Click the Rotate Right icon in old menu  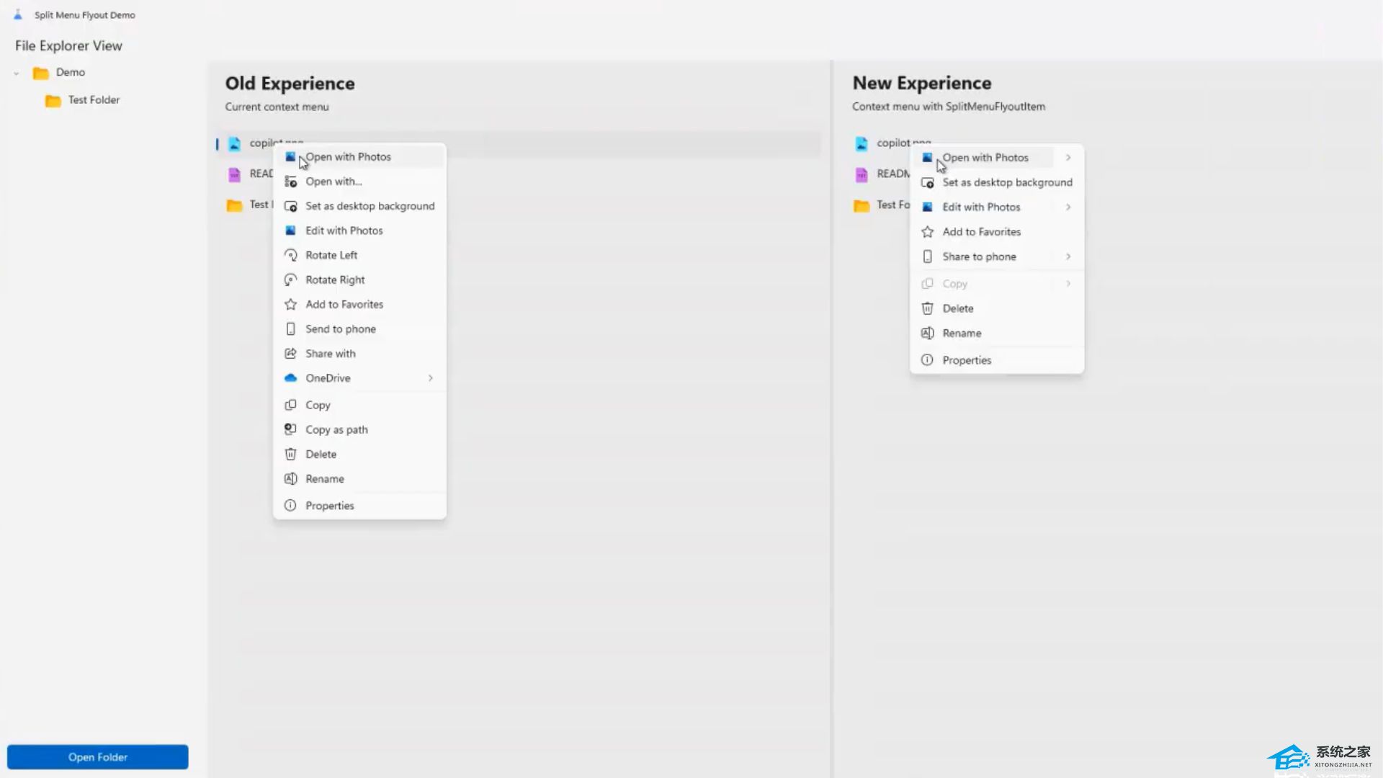click(x=290, y=280)
